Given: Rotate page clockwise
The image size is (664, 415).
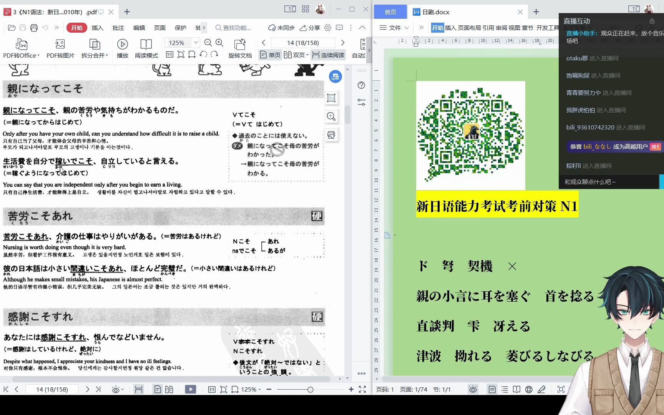Looking at the screenshot, I should pyautogui.click(x=214, y=55).
